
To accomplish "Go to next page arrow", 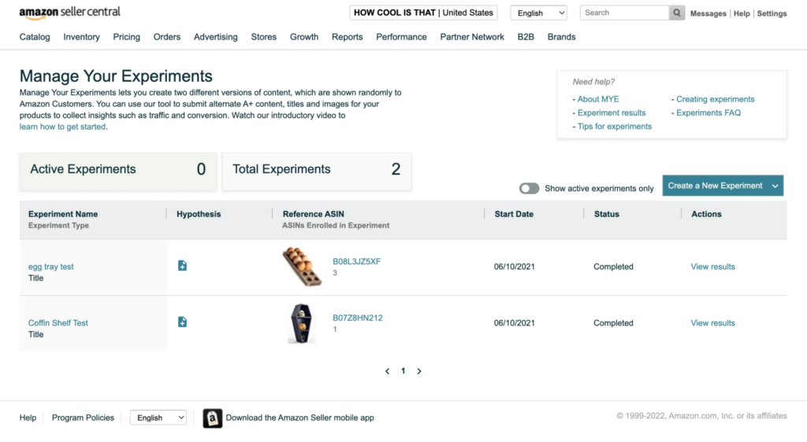I will coord(419,371).
